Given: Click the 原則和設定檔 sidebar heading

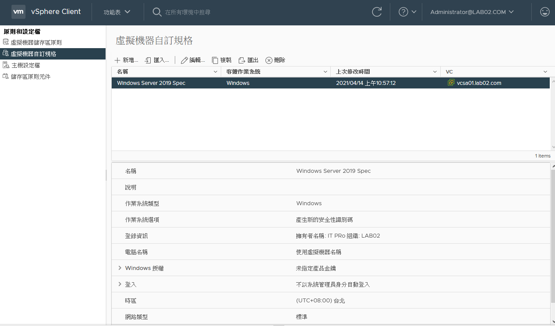Looking at the screenshot, I should tap(22, 32).
